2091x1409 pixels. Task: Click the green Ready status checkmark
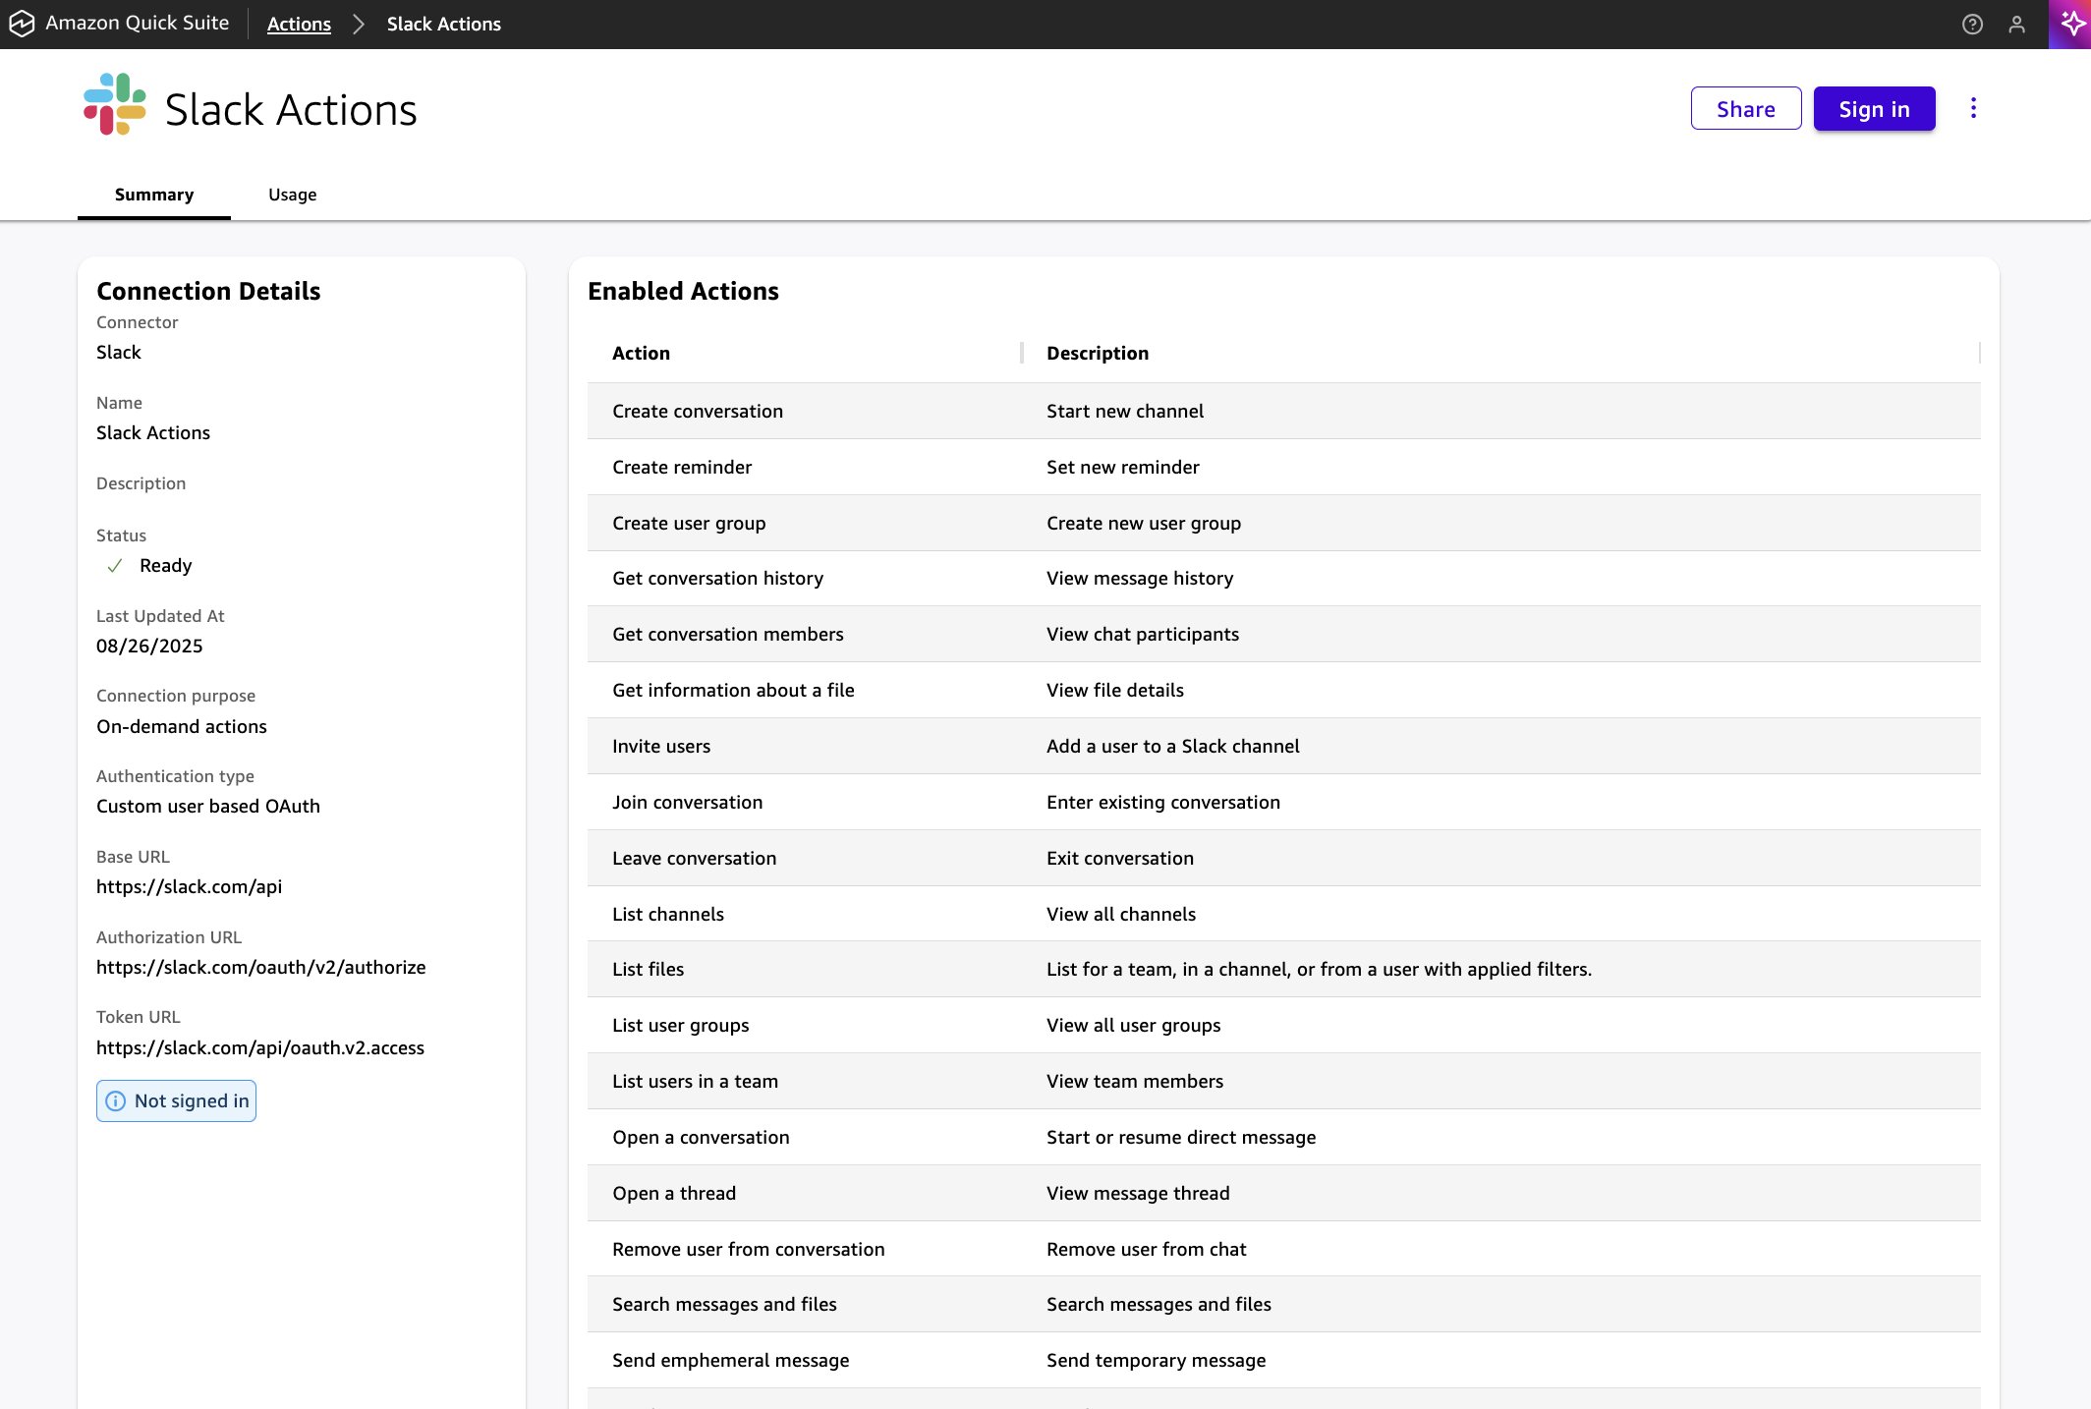[x=115, y=565]
